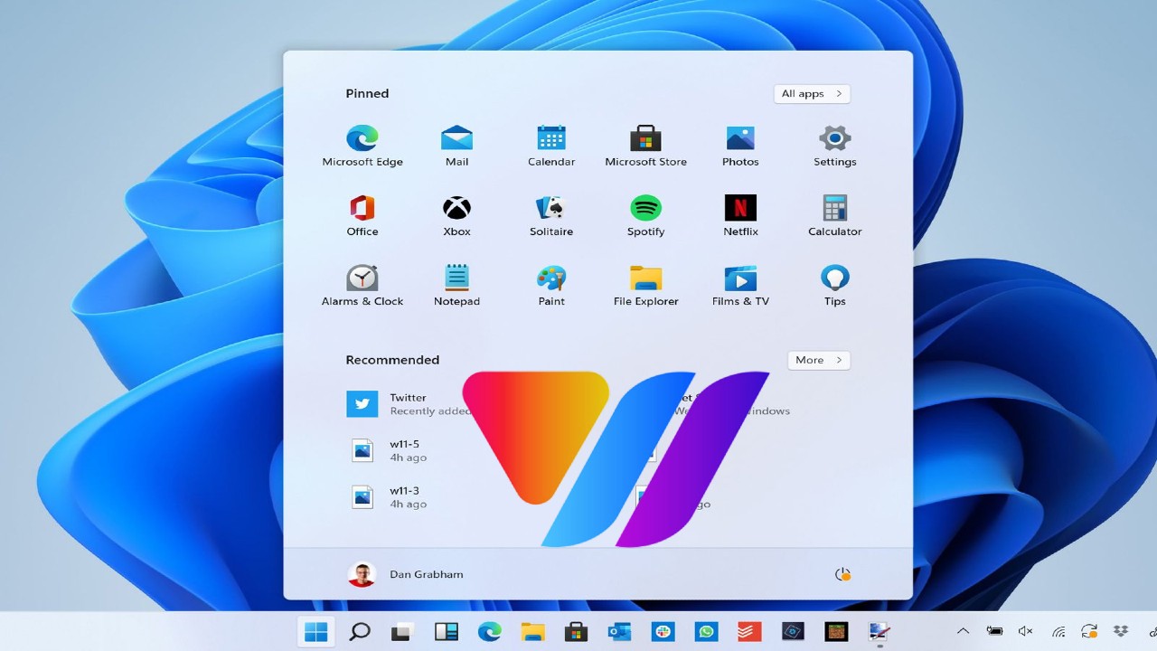Open Alarms & Clock app
The height and width of the screenshot is (651, 1157).
point(362,286)
